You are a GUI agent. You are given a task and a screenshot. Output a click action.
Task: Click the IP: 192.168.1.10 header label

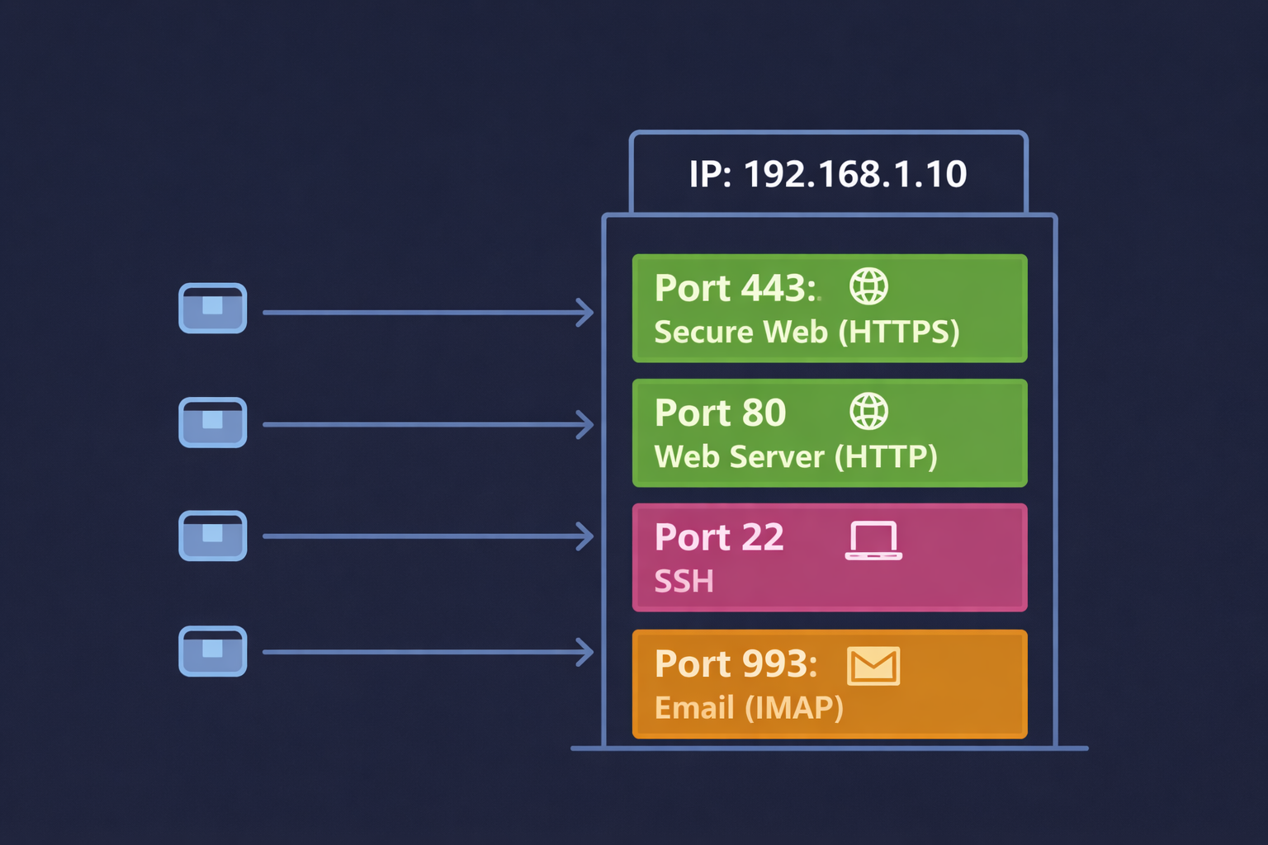point(828,174)
